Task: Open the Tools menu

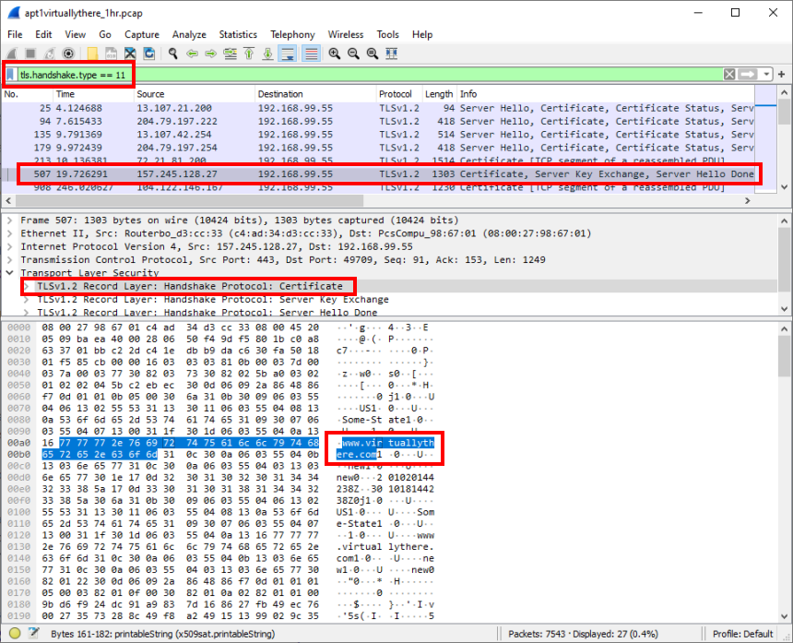Action: click(387, 34)
